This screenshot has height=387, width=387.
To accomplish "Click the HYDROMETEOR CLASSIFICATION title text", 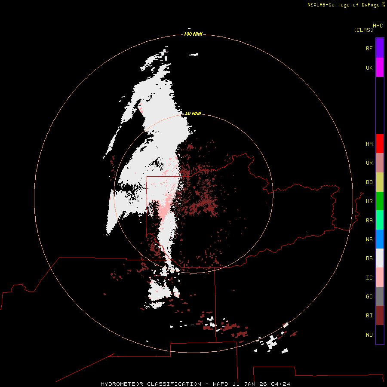I will tap(151, 384).
